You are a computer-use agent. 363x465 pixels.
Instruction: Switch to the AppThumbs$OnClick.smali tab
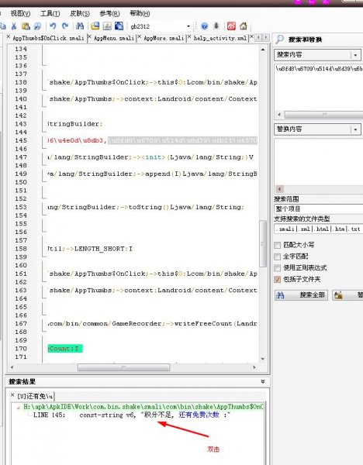[x=48, y=38]
